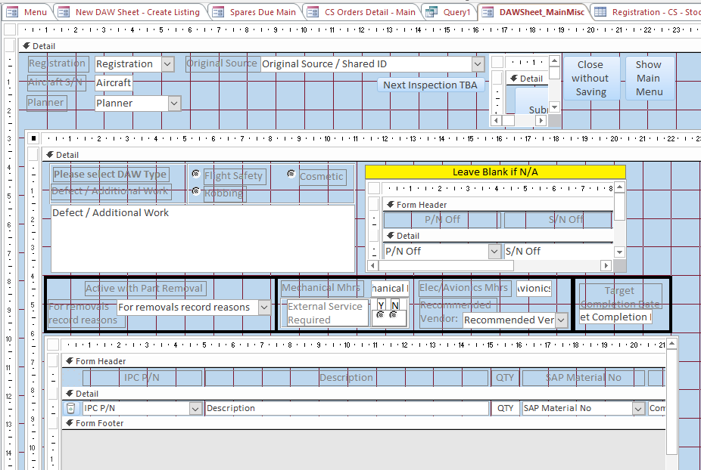The image size is (701, 470).
Task: Open the Recommended Vendor dropdown arrow
Action: pos(561,320)
